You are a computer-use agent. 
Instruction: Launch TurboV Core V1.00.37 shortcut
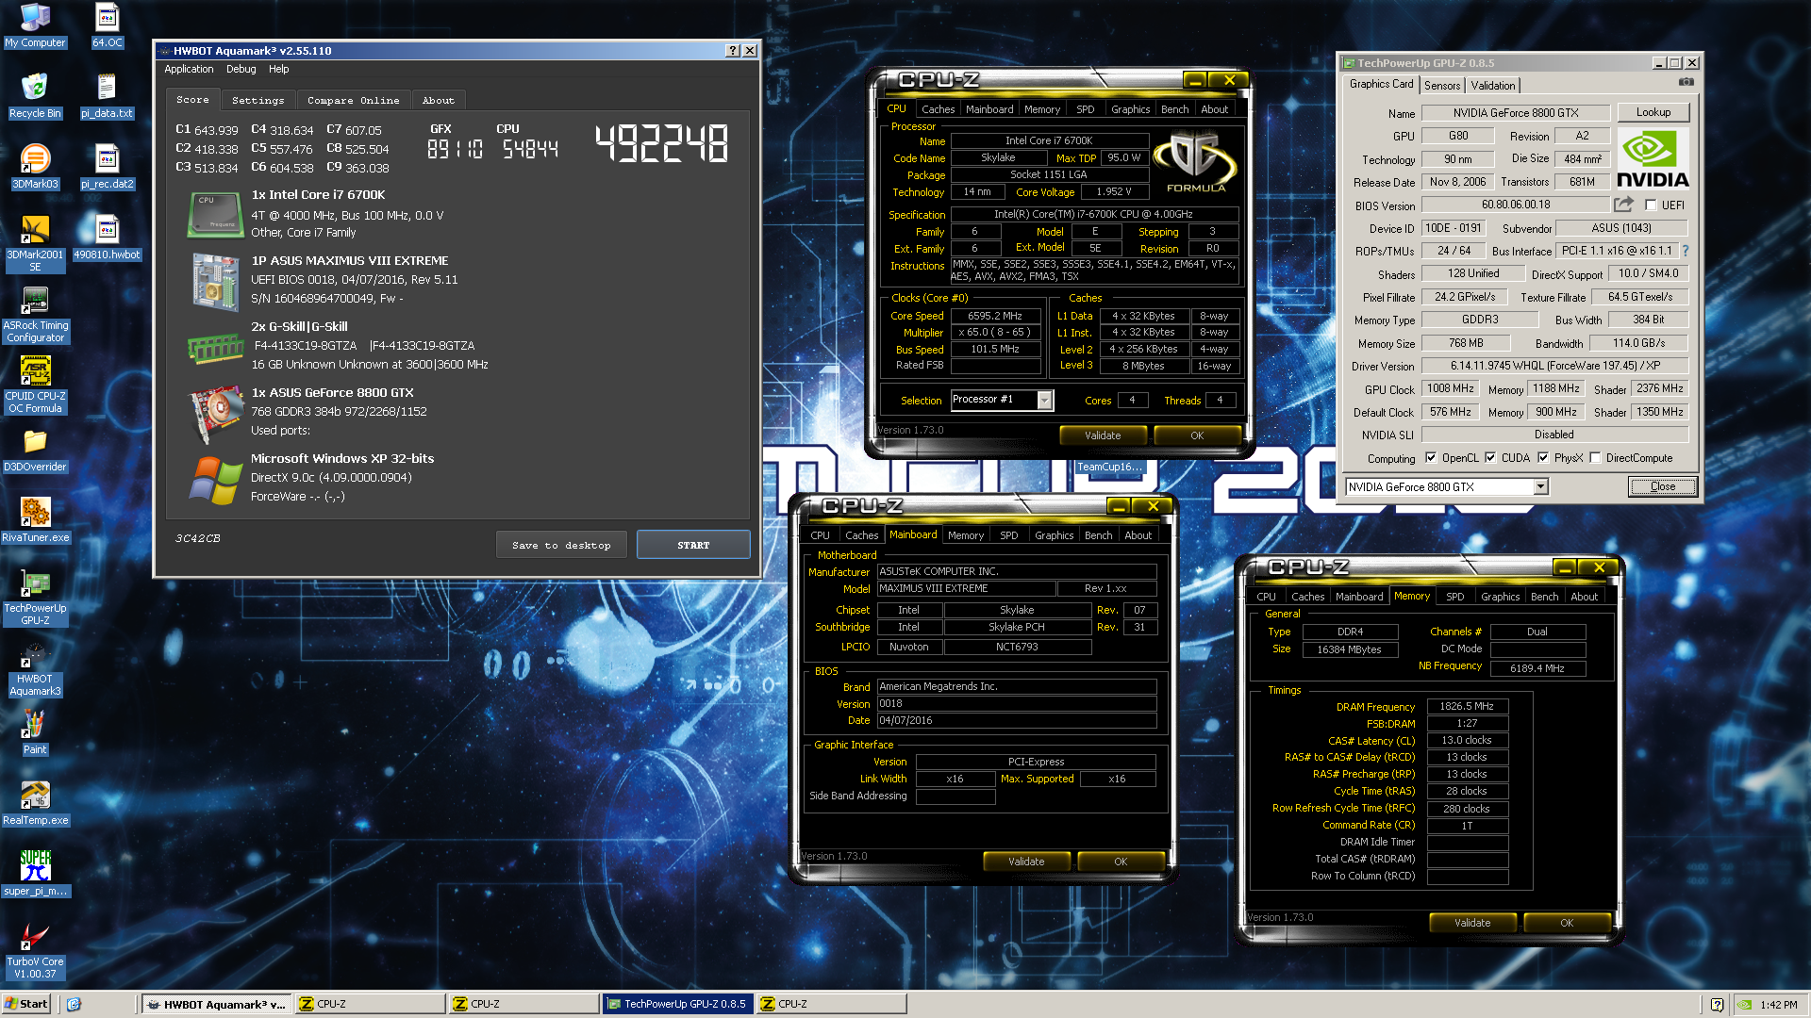[35, 950]
